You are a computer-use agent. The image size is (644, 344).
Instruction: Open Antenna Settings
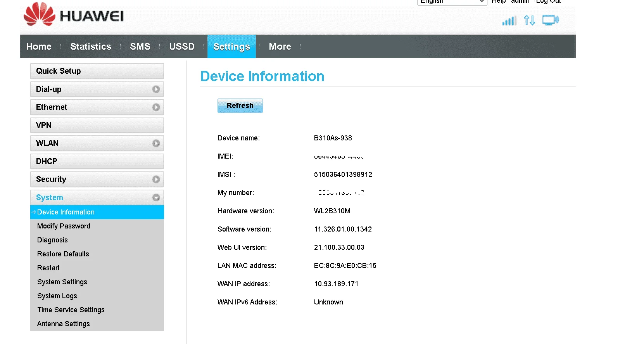pyautogui.click(x=64, y=324)
